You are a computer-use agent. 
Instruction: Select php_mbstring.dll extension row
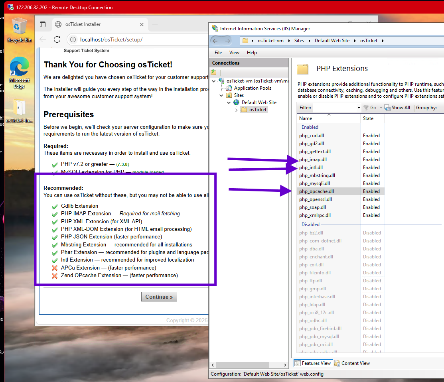pyautogui.click(x=340, y=175)
